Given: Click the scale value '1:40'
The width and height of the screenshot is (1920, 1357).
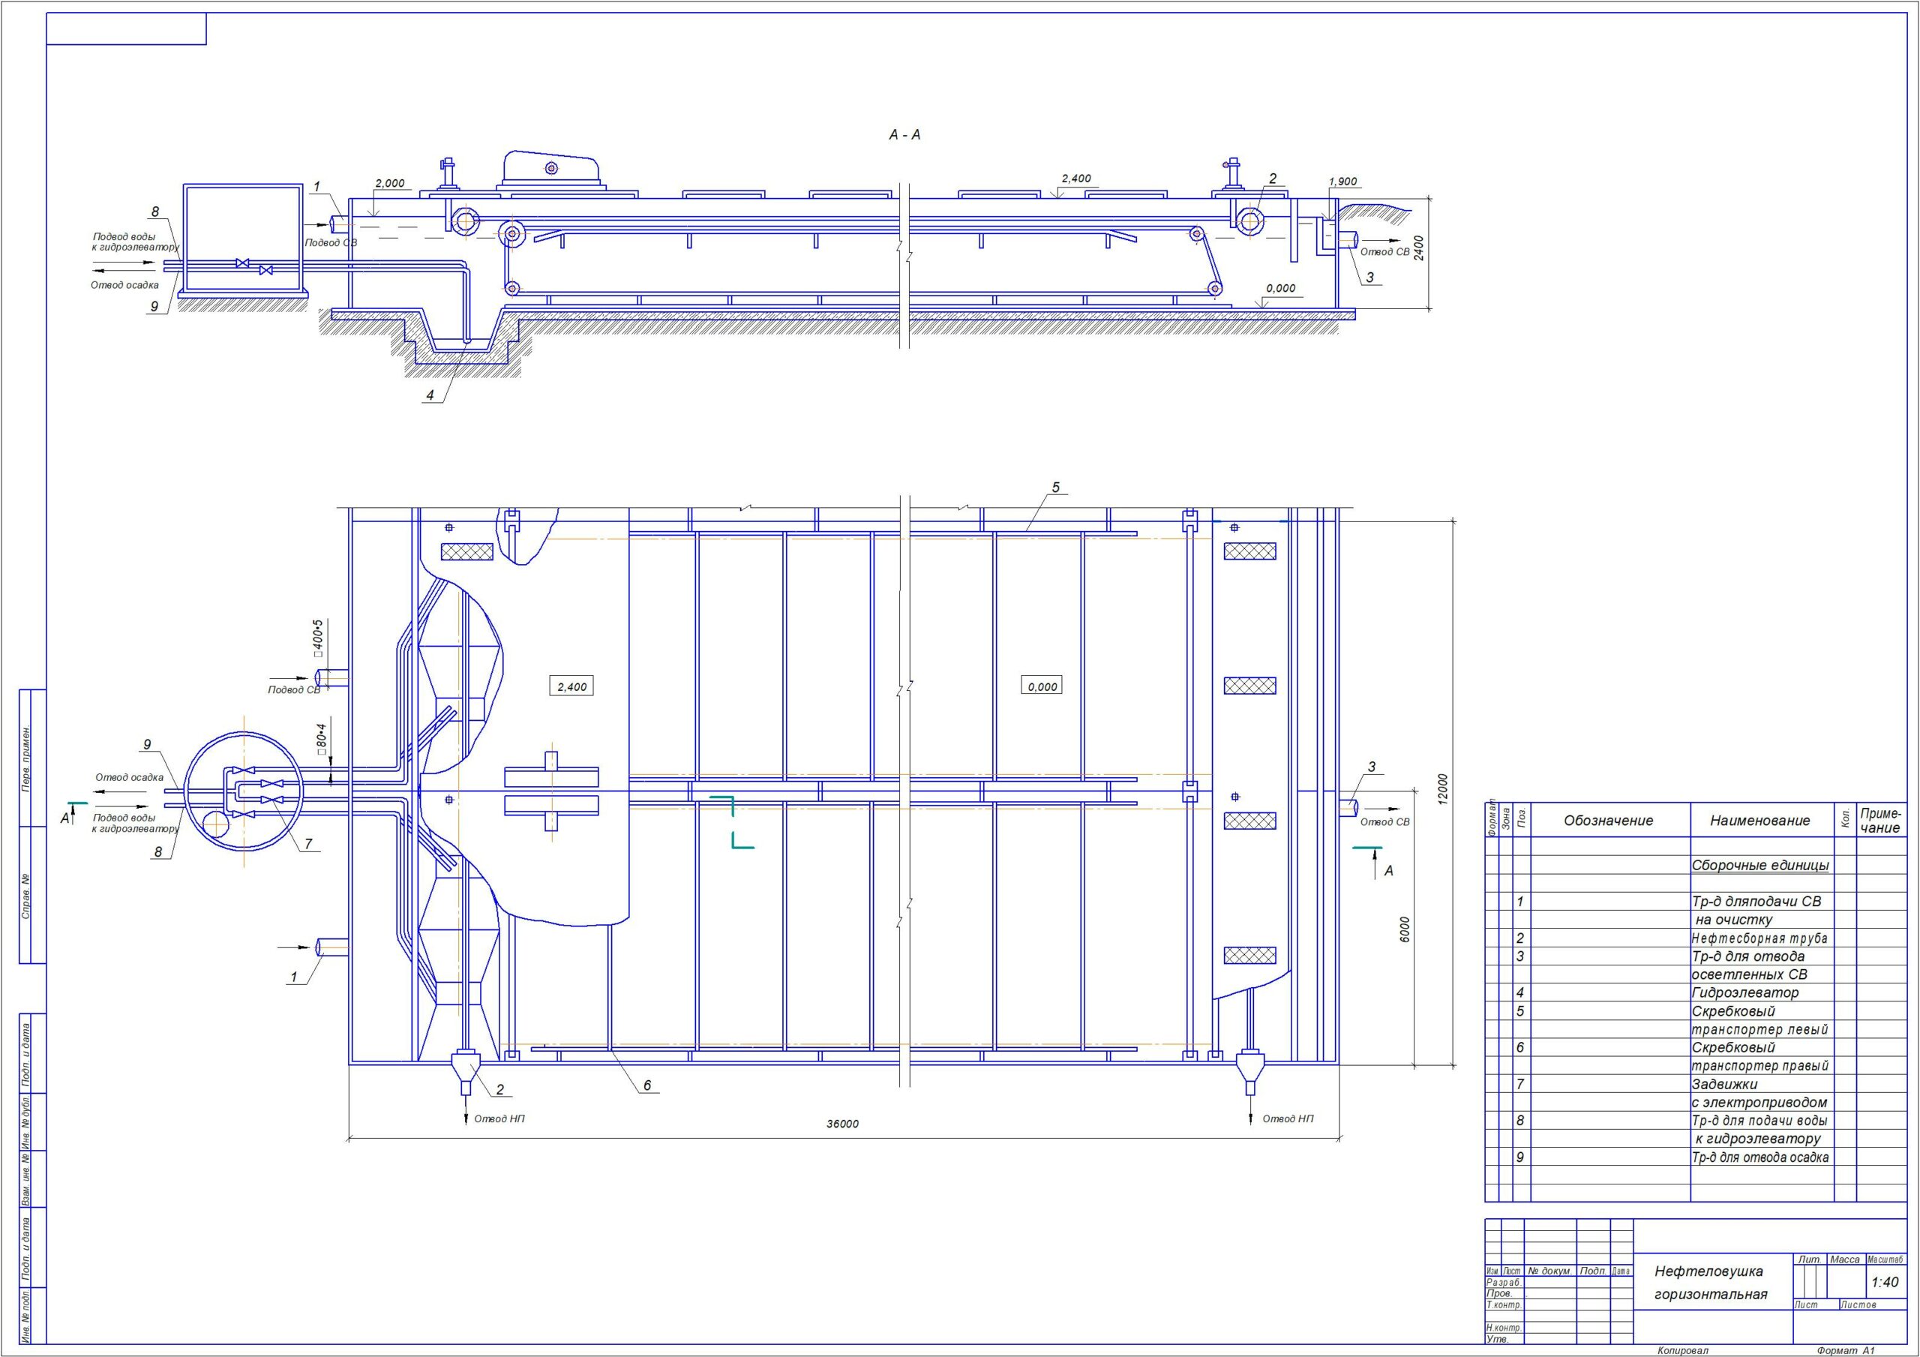Looking at the screenshot, I should coord(1885,1282).
